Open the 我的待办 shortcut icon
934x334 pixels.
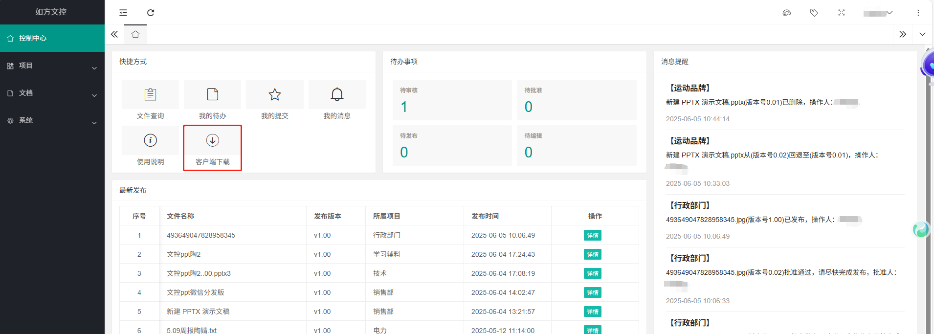pos(212,94)
